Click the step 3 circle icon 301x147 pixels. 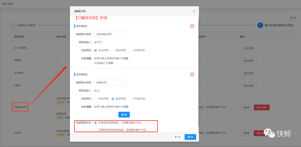point(260,25)
